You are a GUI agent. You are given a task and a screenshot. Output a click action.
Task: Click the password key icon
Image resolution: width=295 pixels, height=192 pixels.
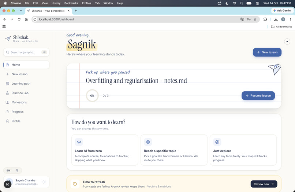[x=249, y=19]
